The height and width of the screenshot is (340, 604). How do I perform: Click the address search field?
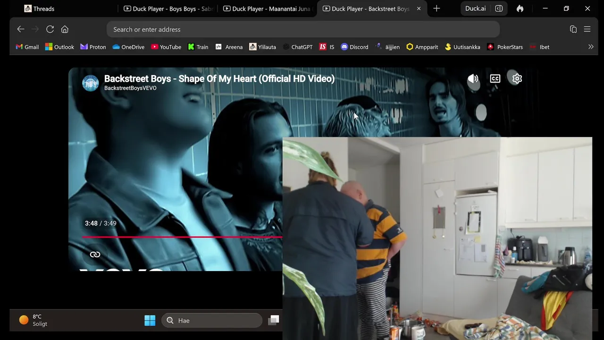point(303,29)
